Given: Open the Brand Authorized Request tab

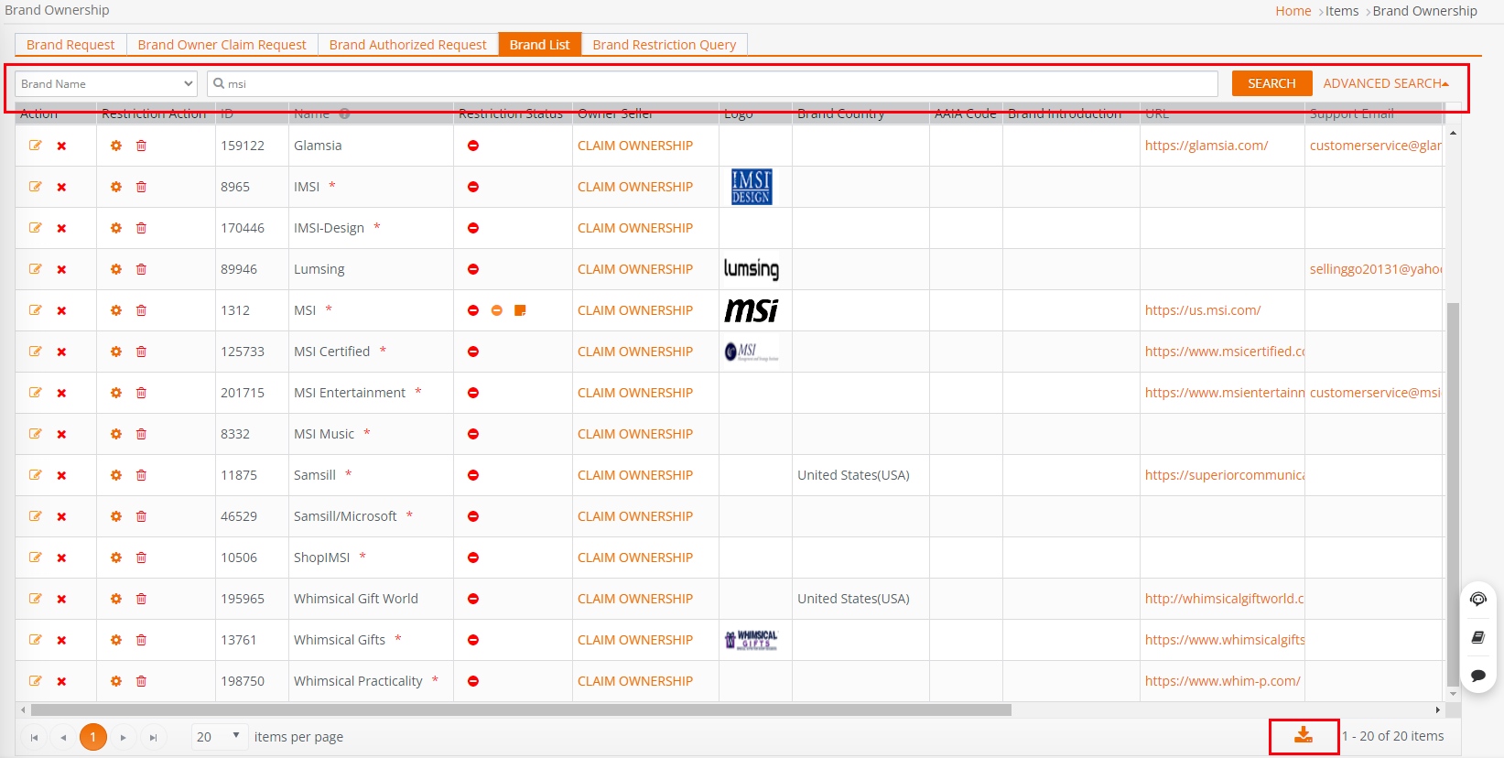Looking at the screenshot, I should coord(408,45).
